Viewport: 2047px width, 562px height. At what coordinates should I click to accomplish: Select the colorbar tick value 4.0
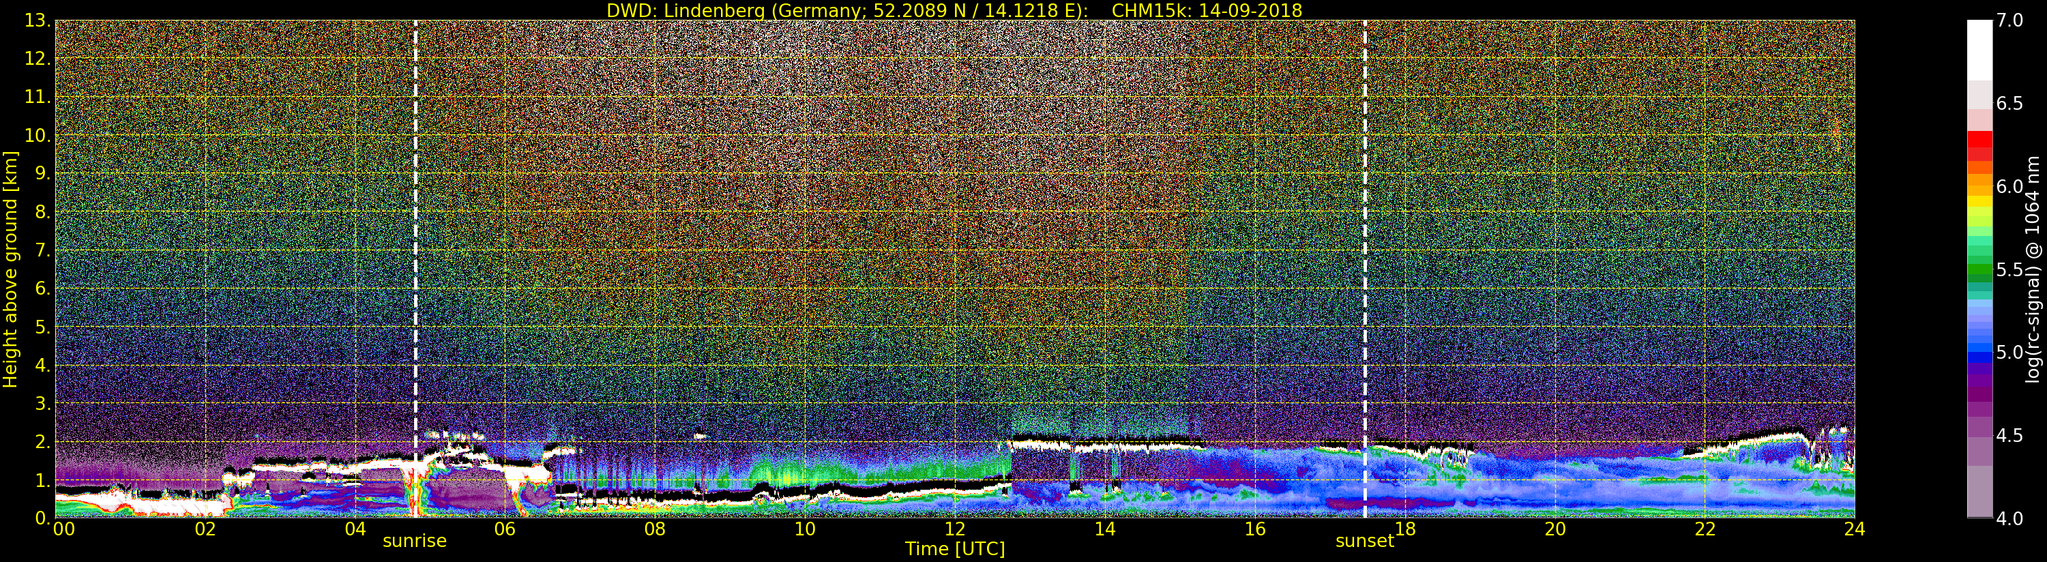click(x=2009, y=518)
